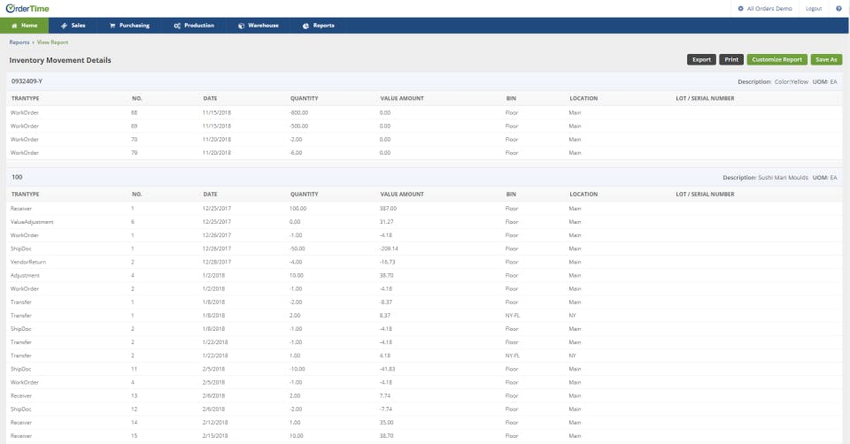Viewport: 850px width, 444px height.
Task: Click the View Report breadcrumb link
Action: [52, 42]
